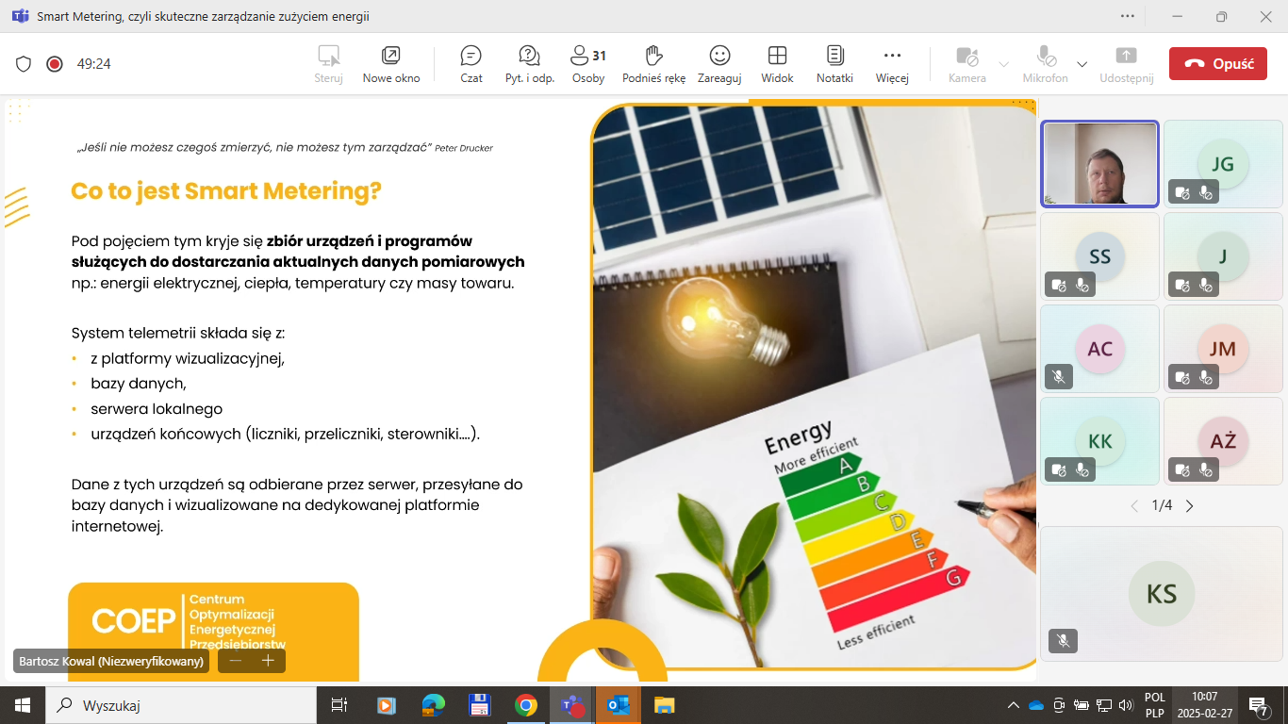The image size is (1288, 724).
Task: Open the Więcej more options menu
Action: pyautogui.click(x=892, y=64)
